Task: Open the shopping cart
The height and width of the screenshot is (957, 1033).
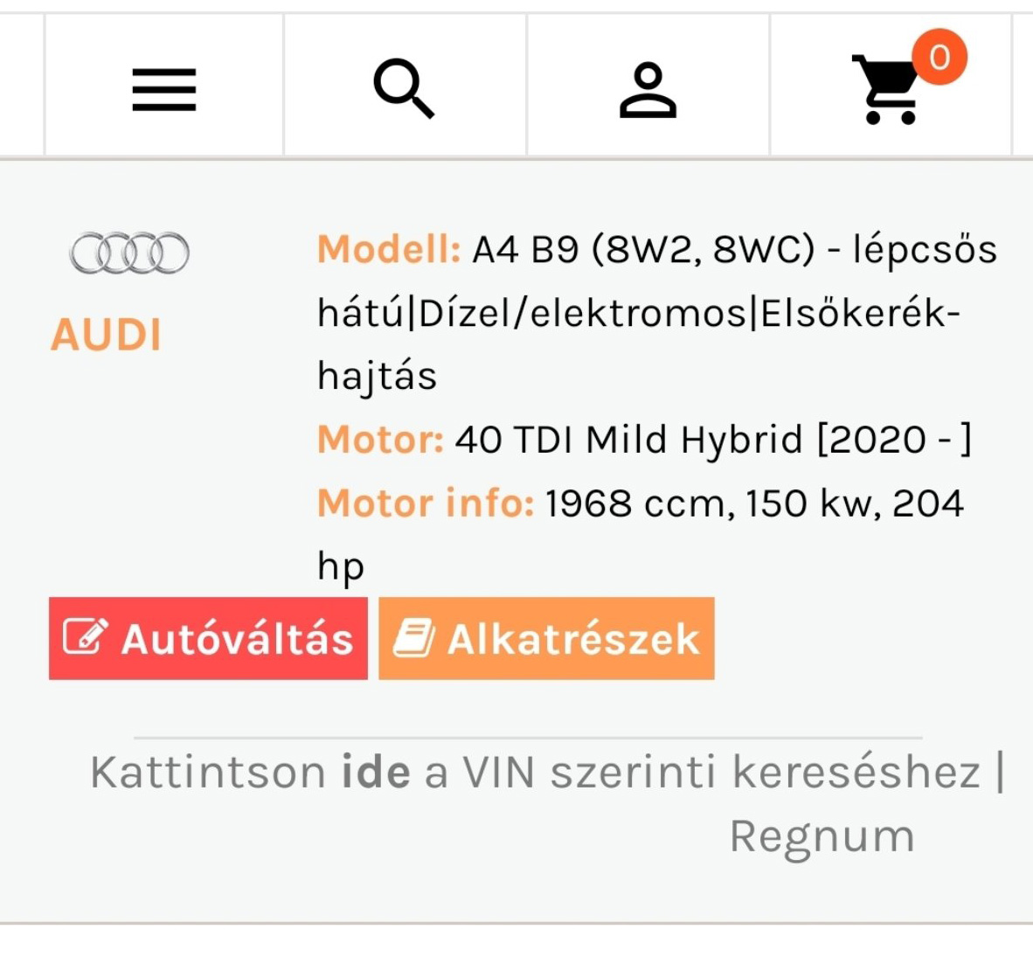Action: tap(886, 90)
